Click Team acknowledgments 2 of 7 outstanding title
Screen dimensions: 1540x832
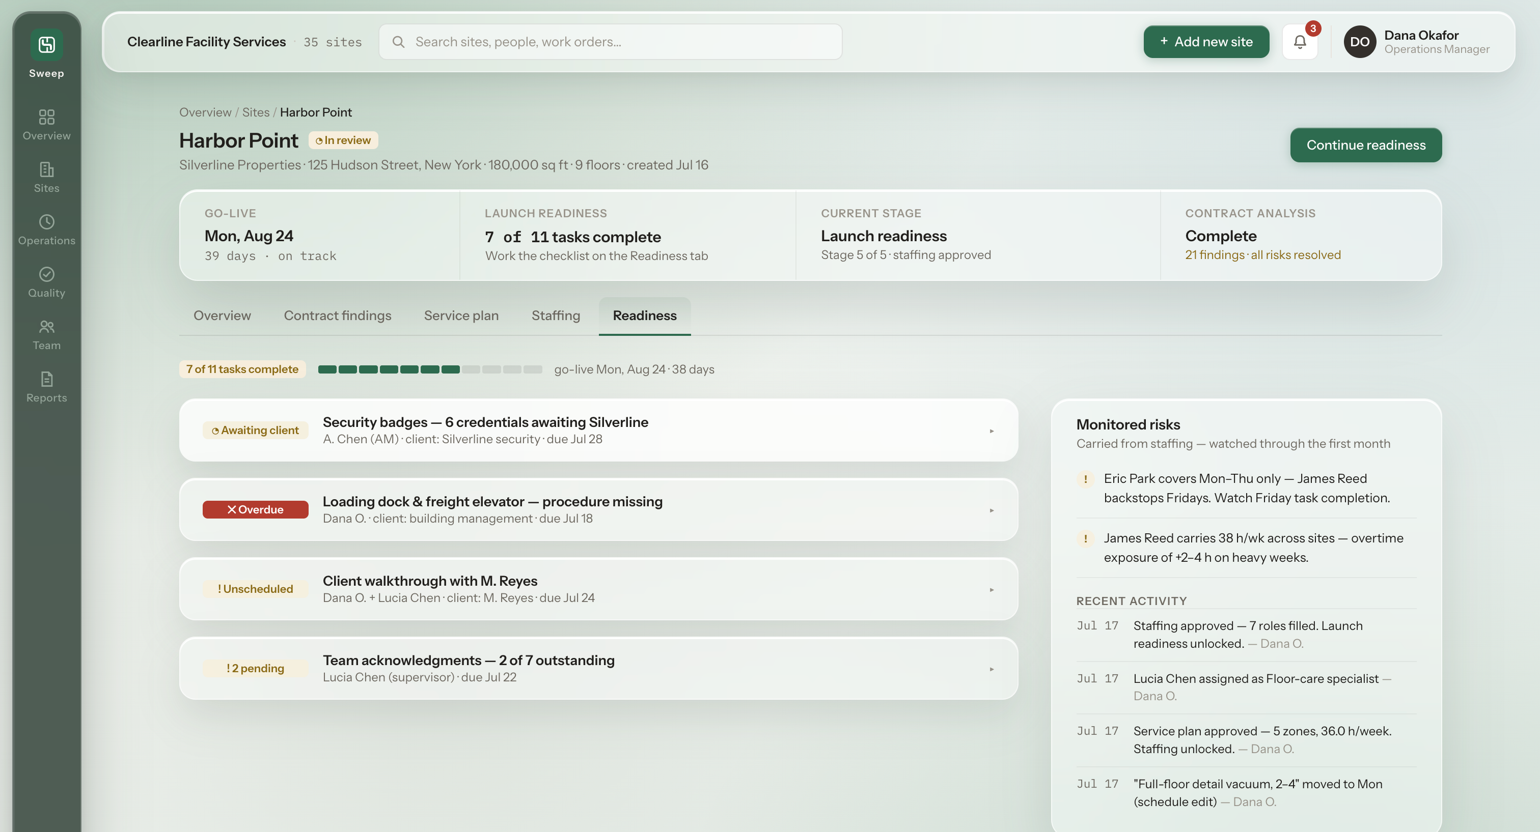pos(468,661)
